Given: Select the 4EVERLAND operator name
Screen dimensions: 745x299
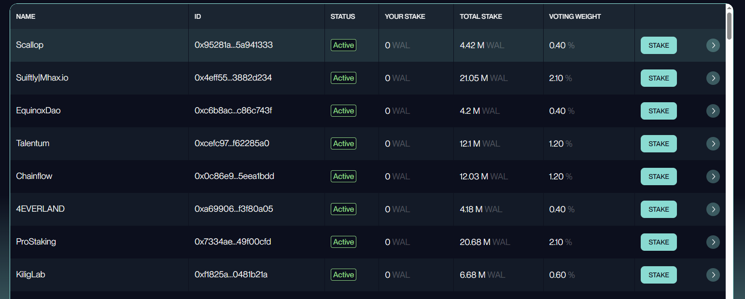Looking at the screenshot, I should 40,209.
